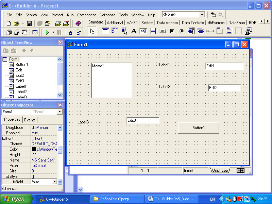
Task: Select the PopupMenu component in palette
Action: point(124,31)
